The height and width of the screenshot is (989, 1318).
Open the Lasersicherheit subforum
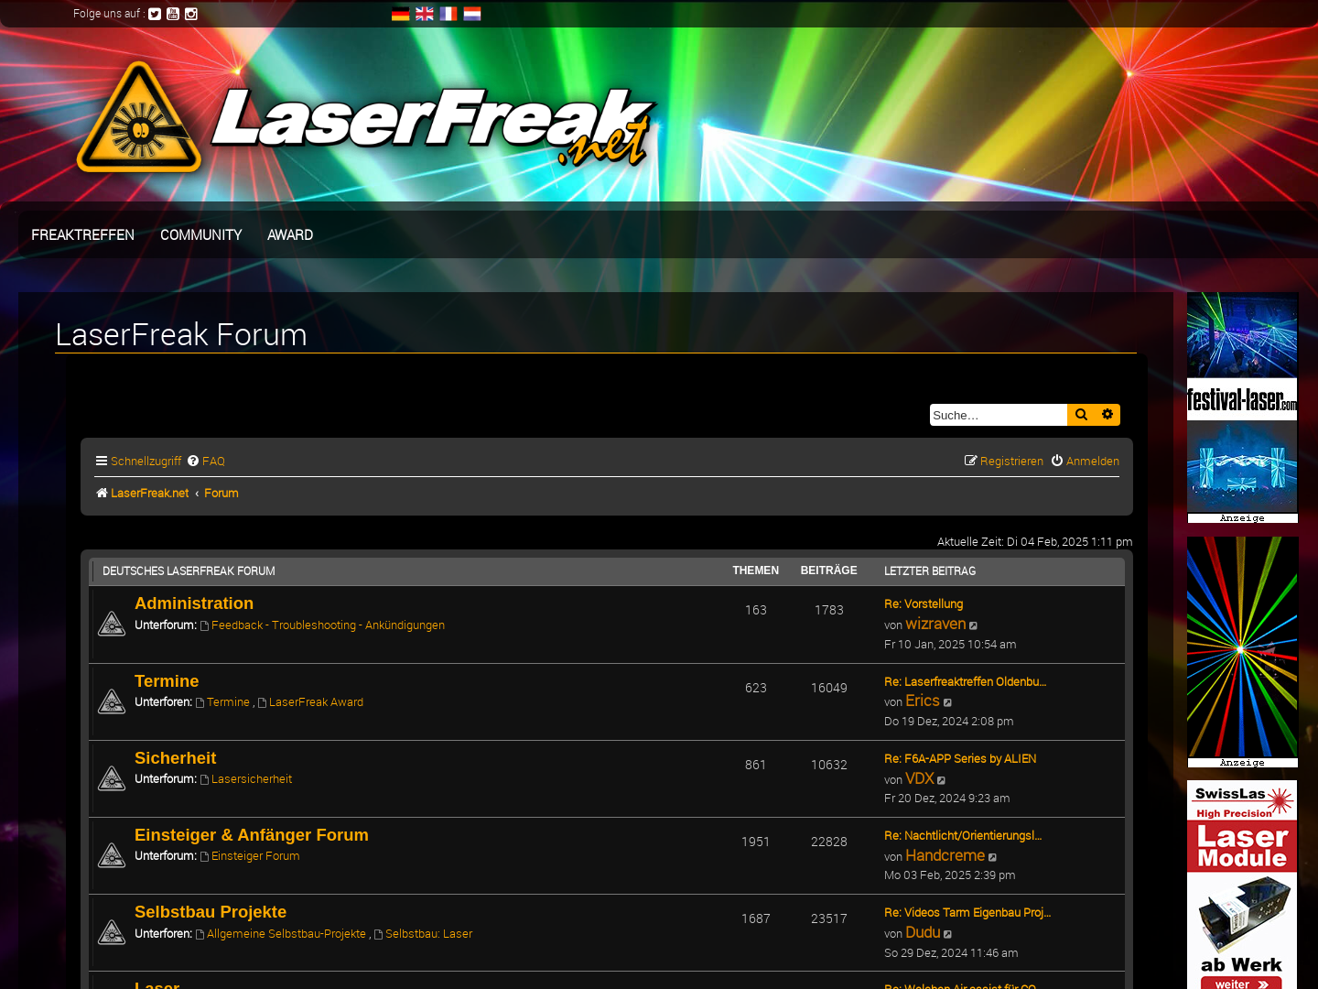(252, 779)
